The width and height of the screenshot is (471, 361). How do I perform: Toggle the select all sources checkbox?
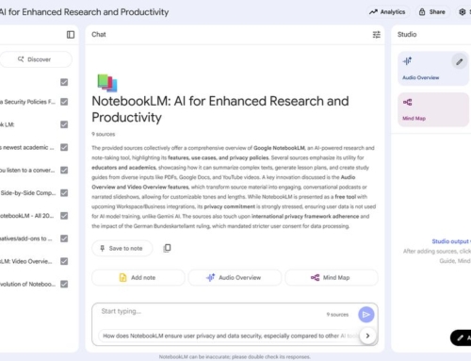(64, 82)
